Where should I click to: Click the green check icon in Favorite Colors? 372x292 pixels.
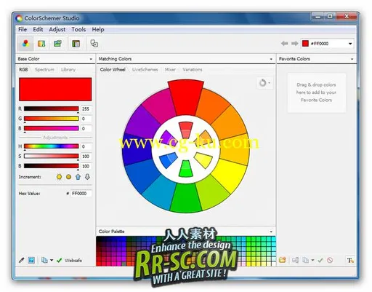point(320,261)
